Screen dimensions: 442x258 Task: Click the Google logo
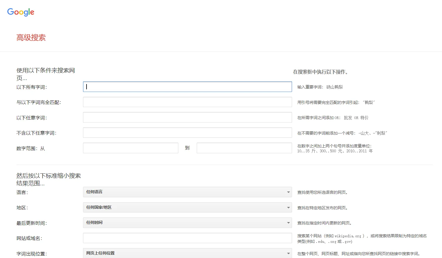point(21,12)
